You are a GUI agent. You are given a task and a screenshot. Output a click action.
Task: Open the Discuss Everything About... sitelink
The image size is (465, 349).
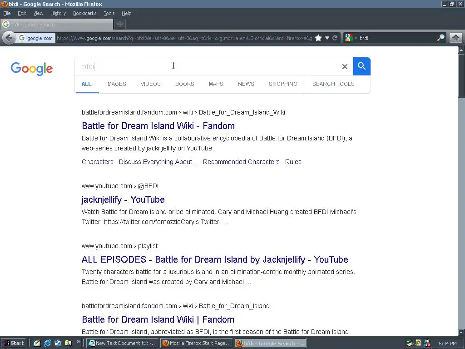click(x=158, y=162)
